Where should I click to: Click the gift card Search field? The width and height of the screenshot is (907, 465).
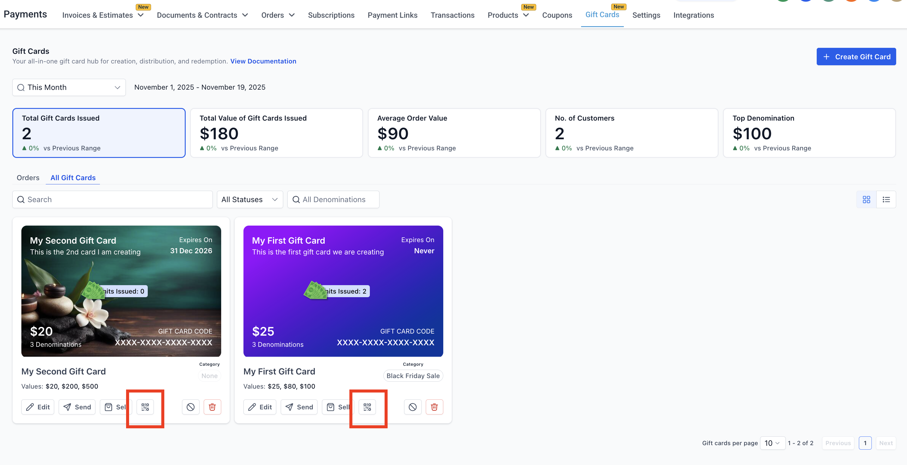pos(113,200)
